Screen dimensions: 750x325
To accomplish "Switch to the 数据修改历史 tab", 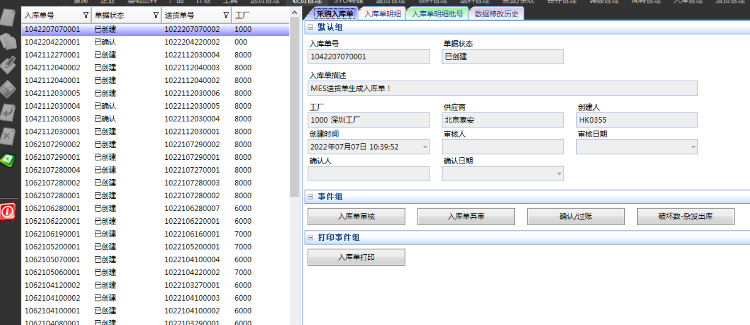I will click(496, 14).
